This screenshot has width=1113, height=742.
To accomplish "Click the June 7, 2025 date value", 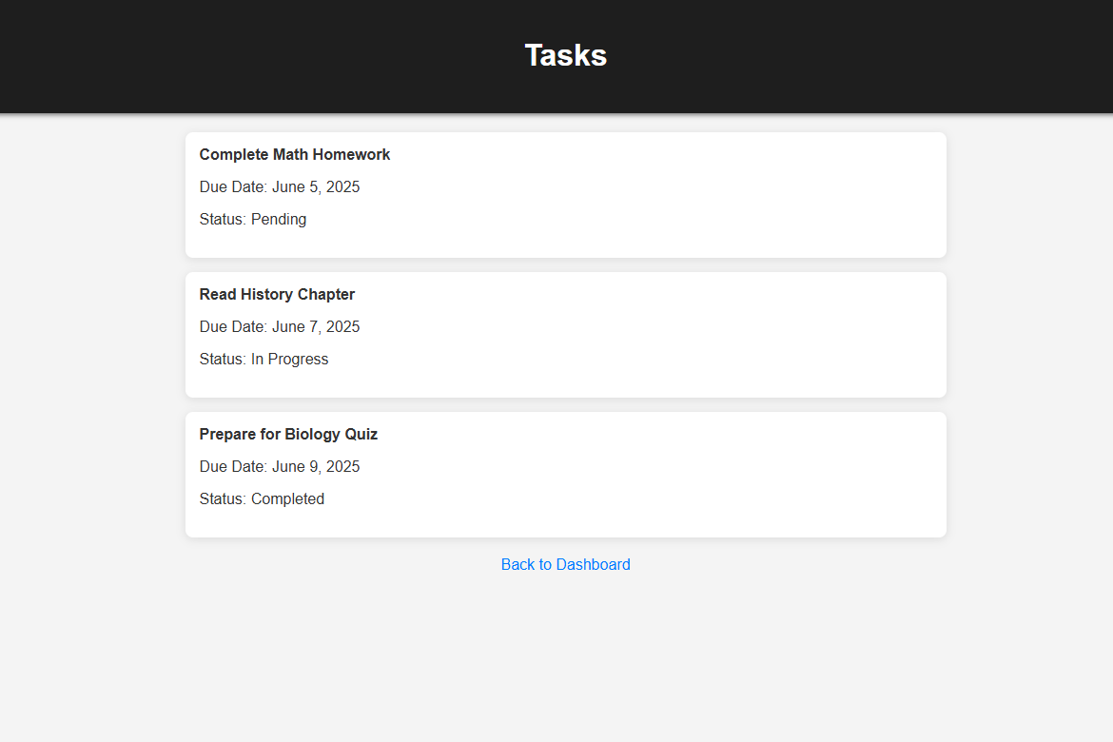I will coord(316,326).
